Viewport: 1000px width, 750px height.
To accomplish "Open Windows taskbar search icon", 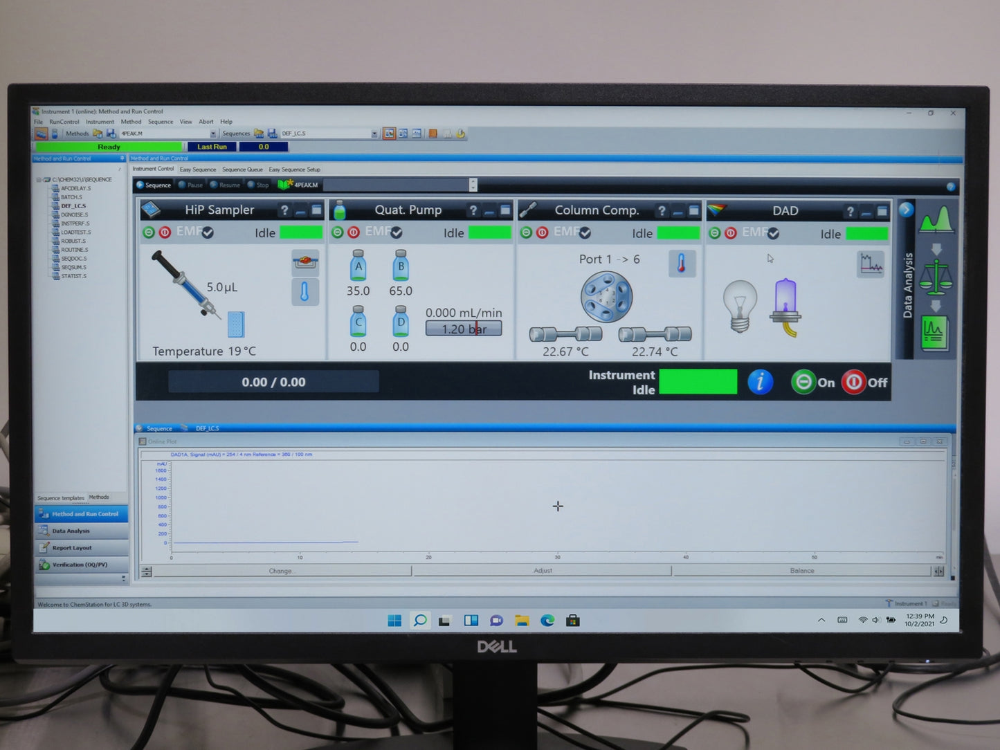I will 419,621.
